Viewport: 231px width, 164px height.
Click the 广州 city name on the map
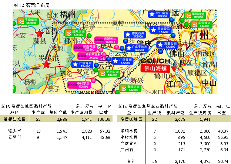click(x=199, y=35)
